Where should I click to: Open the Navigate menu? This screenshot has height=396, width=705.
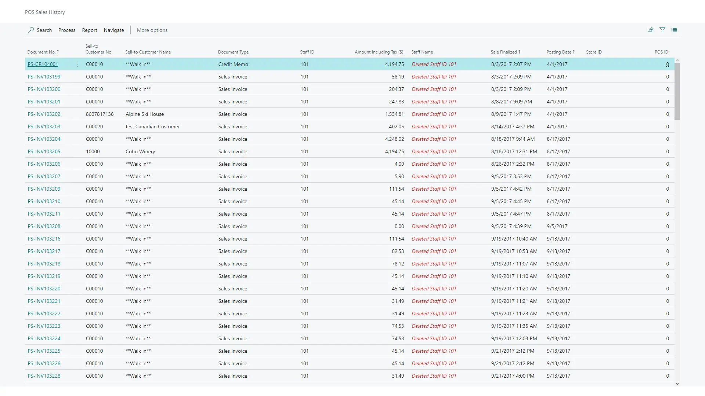coord(114,30)
